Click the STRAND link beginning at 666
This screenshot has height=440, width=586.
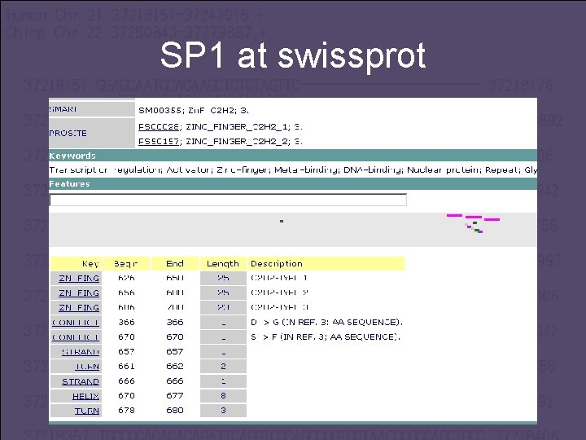coord(81,381)
